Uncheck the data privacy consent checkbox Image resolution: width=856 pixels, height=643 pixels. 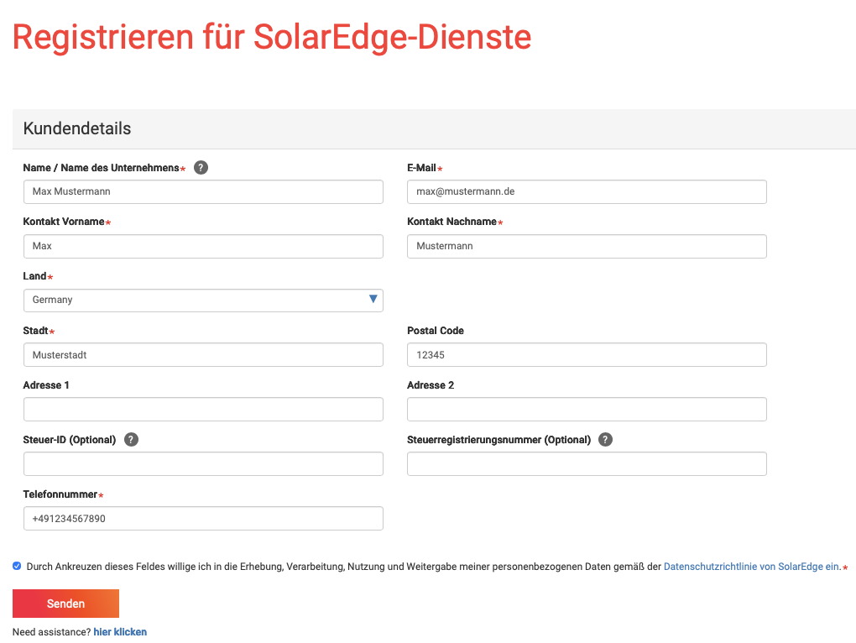pos(17,567)
